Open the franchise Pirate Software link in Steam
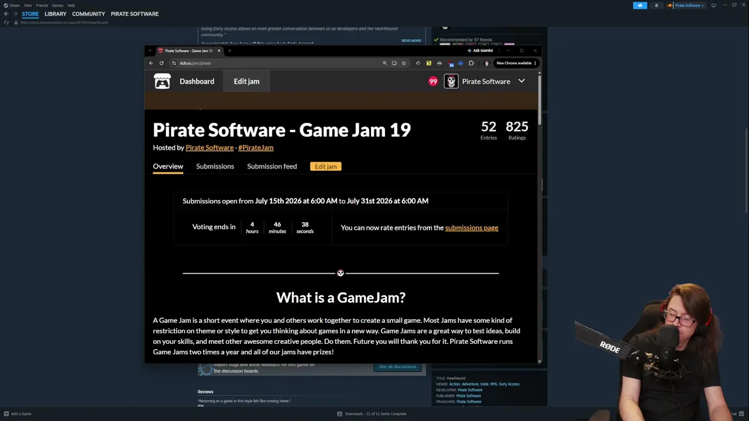 point(469,402)
